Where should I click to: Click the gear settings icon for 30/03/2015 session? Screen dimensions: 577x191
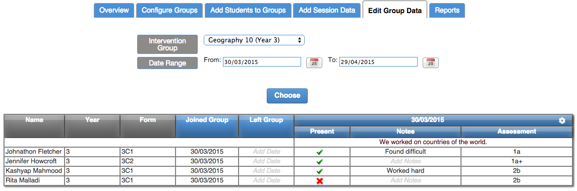[x=561, y=121]
